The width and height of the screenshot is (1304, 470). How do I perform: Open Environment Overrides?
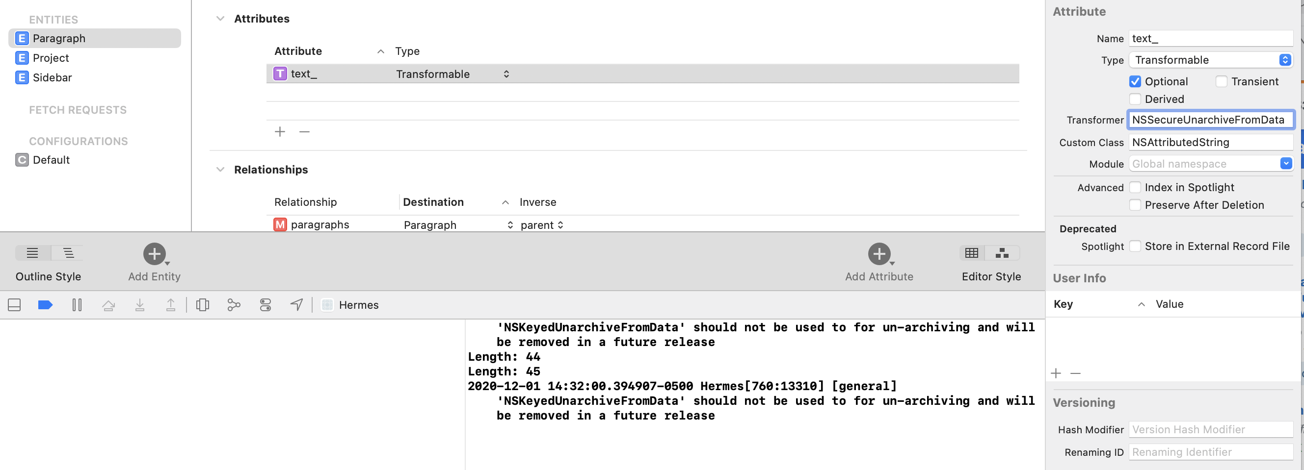[x=265, y=305]
